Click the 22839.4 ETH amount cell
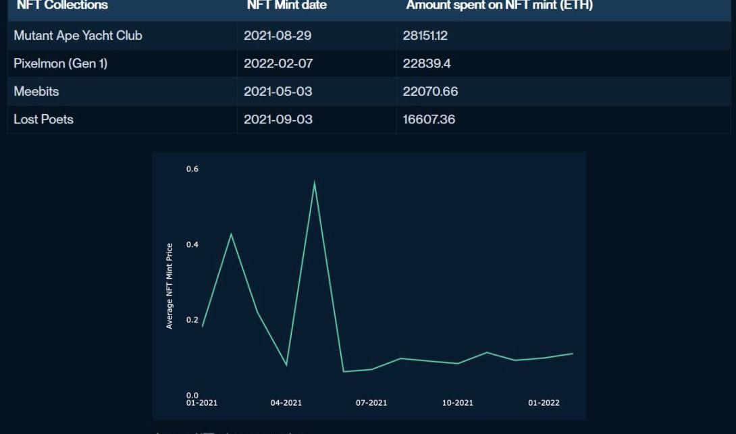 pos(428,63)
